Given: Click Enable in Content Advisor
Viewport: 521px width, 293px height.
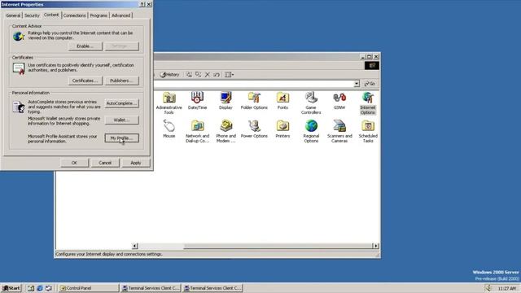Looking at the screenshot, I should point(85,46).
